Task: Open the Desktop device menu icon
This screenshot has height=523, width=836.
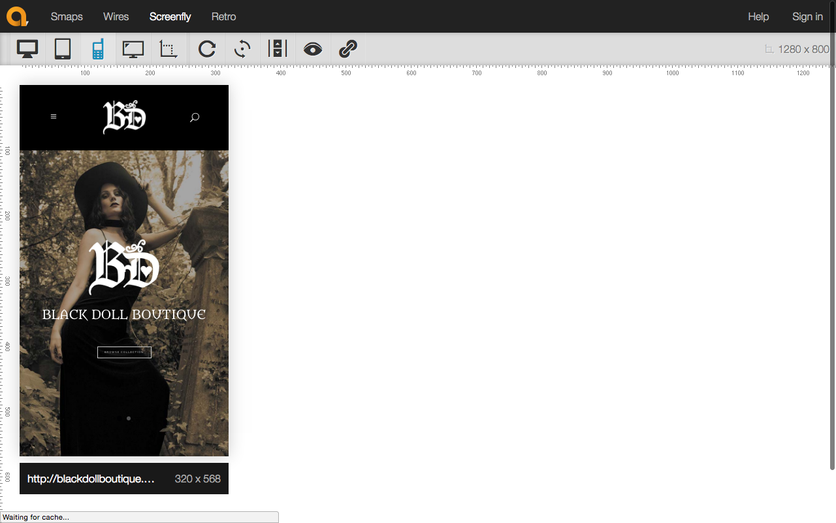Action: point(27,49)
